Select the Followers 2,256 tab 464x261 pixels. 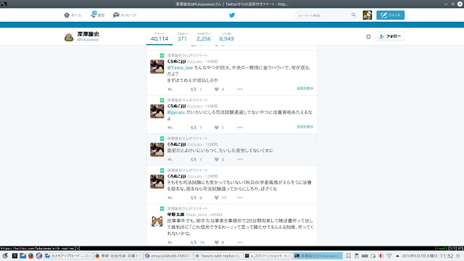tap(204, 37)
